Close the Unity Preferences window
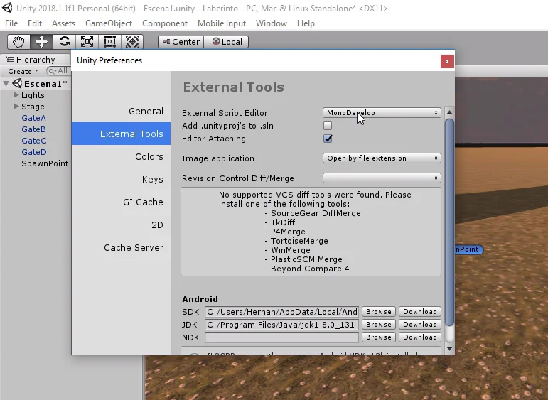 click(447, 62)
